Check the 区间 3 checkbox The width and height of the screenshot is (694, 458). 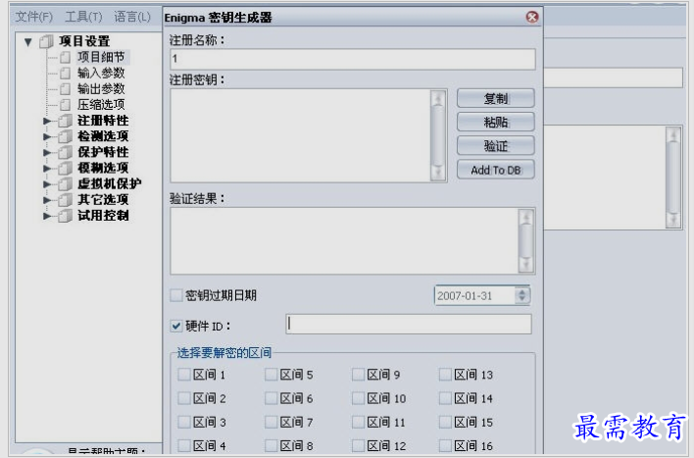[x=184, y=422]
